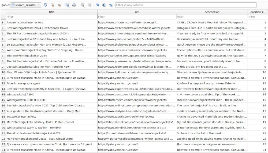This screenshot has height=153, width=268.
Task: Select the purewow.com URL cell
Action: (137, 61)
